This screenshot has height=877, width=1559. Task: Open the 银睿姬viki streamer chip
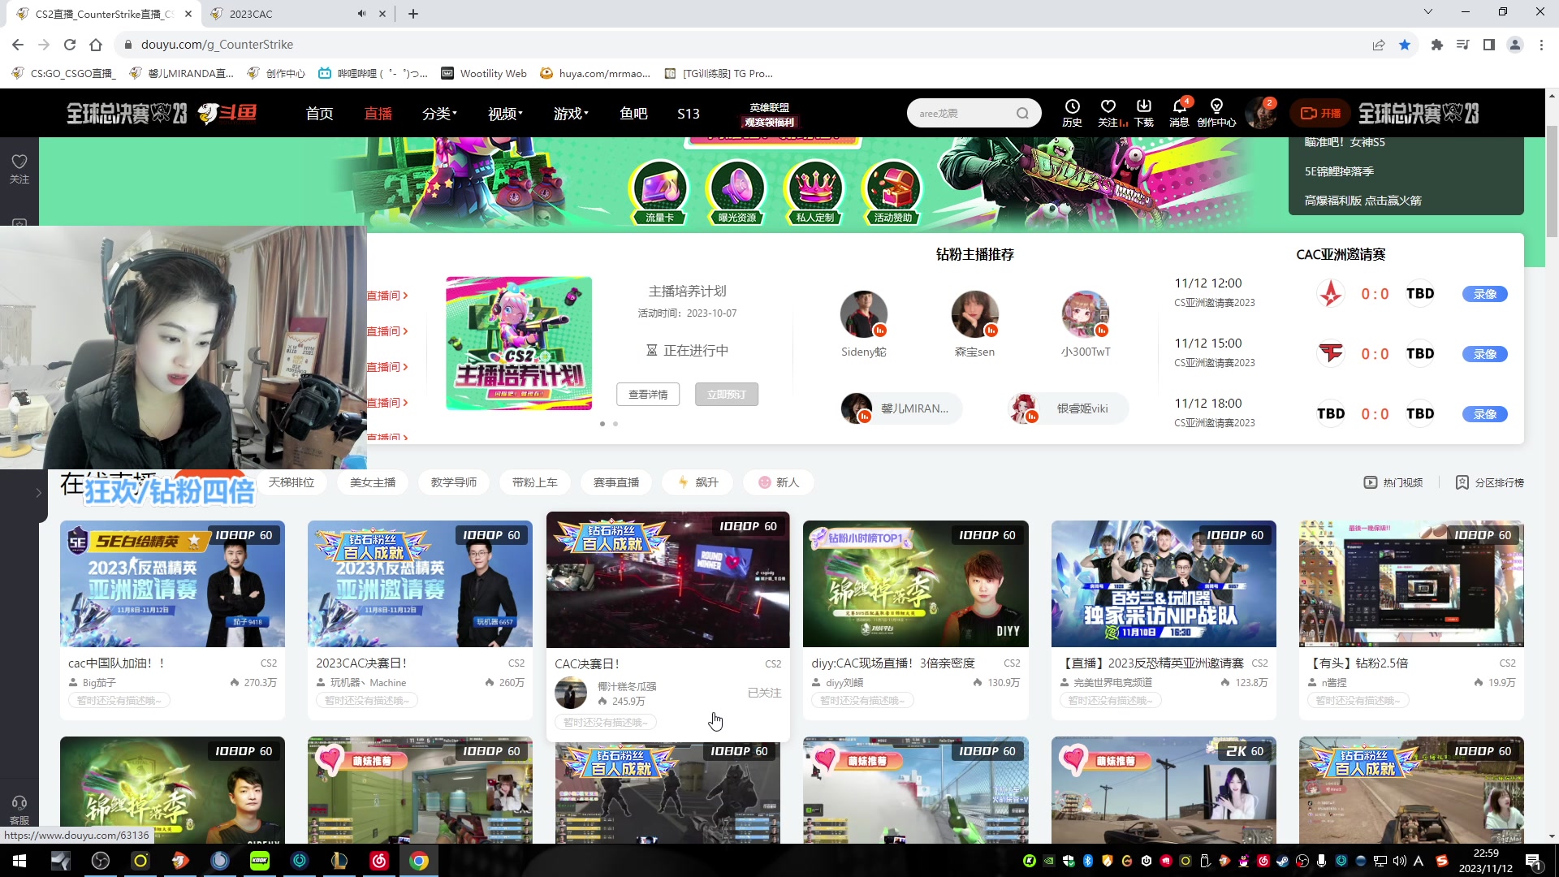[1068, 408]
